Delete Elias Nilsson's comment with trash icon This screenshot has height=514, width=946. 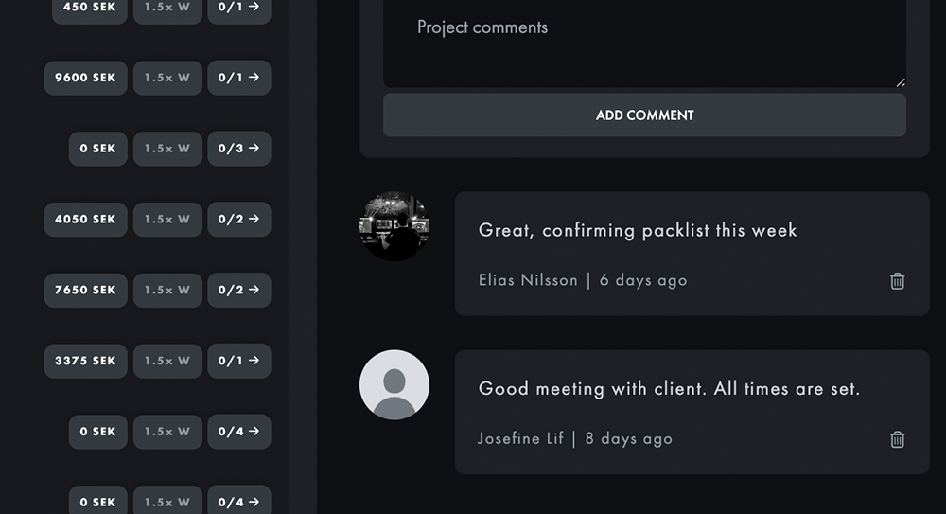pyautogui.click(x=897, y=281)
